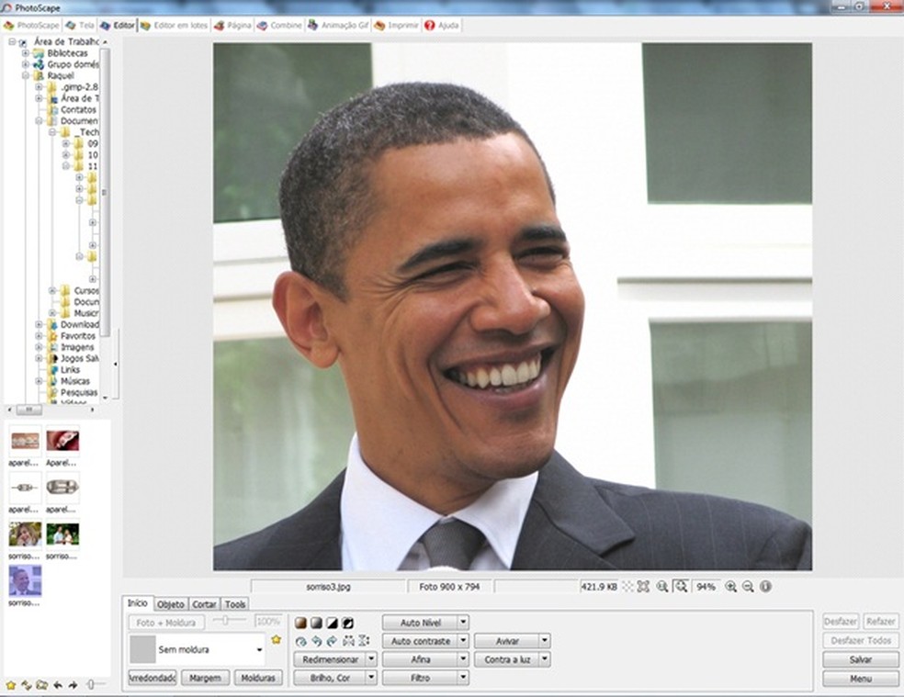Open the Página tab
The image size is (904, 697).
(x=233, y=26)
